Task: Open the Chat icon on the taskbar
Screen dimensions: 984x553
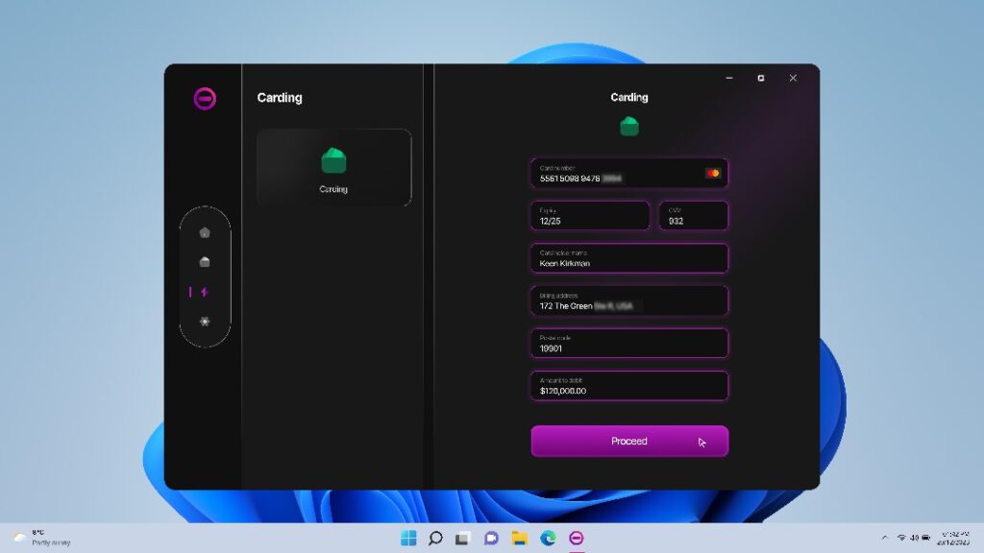Action: point(493,539)
